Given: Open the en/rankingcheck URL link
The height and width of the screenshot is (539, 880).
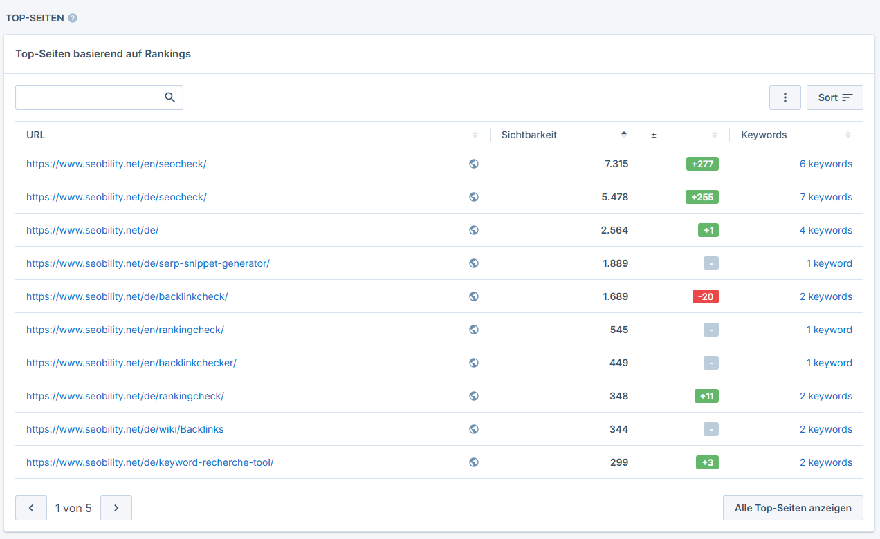Looking at the screenshot, I should coord(125,330).
